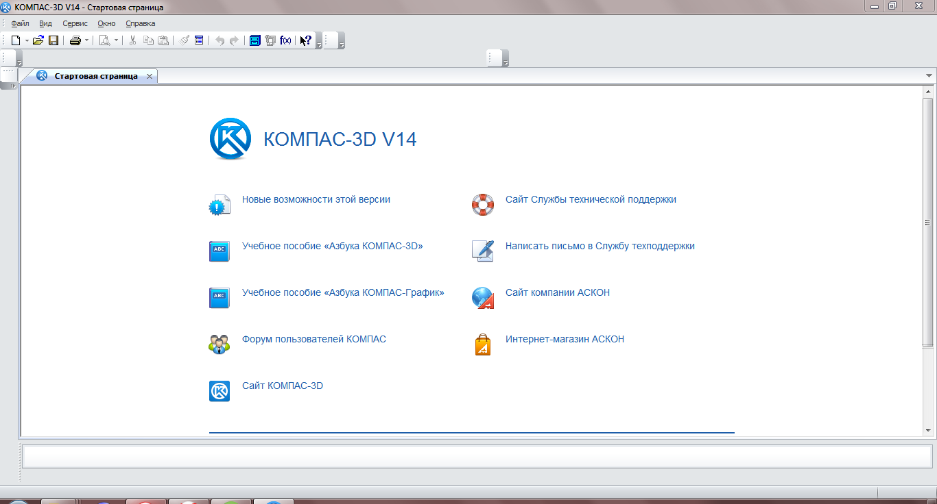
Task: Click the Open file folder icon
Action: pos(38,40)
